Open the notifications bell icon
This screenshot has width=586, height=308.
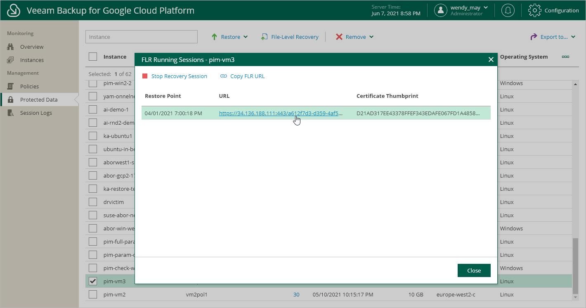508,10
